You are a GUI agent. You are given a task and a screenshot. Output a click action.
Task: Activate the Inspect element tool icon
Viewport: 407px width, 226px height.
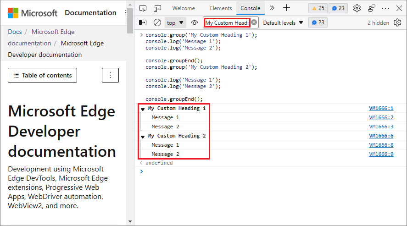(x=143, y=8)
